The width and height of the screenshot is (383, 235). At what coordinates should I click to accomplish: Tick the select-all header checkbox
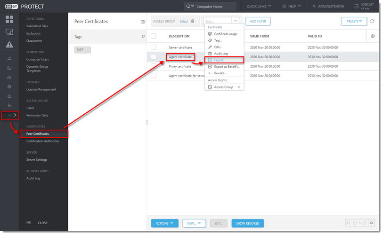[x=154, y=36]
